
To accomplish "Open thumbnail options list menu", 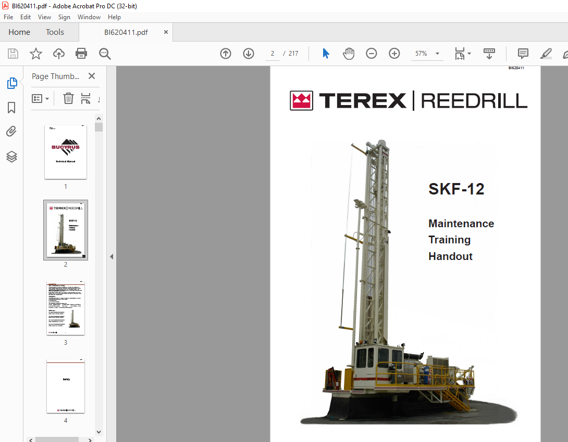I will pyautogui.click(x=40, y=99).
